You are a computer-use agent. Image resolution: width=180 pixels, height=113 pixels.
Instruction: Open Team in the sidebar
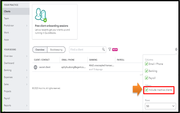pyautogui.click(x=6, y=18)
